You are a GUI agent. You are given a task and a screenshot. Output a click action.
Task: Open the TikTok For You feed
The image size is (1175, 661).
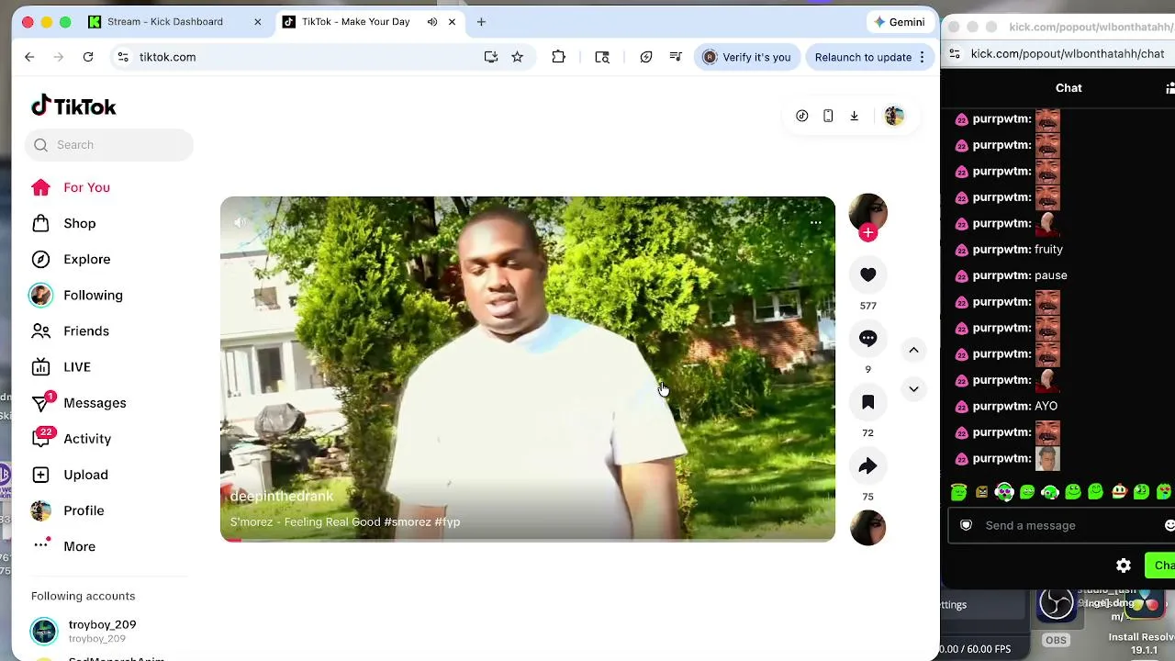pyautogui.click(x=71, y=187)
